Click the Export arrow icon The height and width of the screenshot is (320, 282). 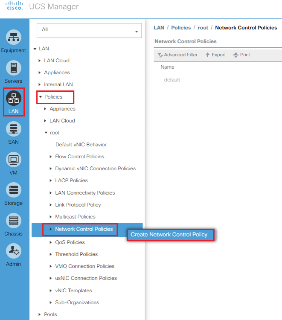coord(207,55)
